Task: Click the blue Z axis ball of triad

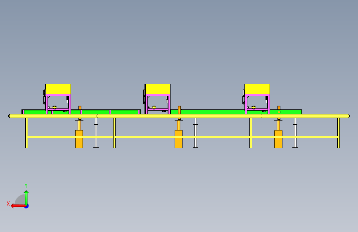Action: pos(27,206)
